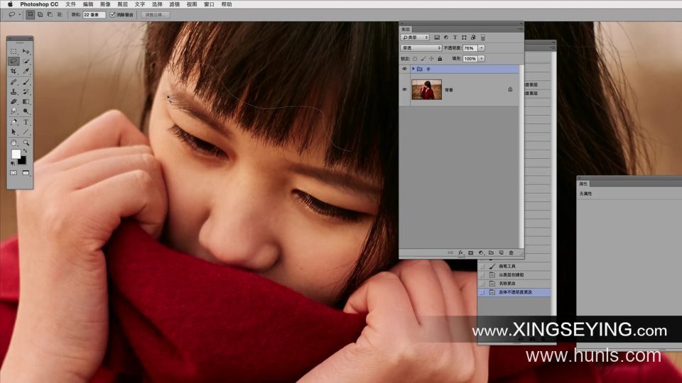Choose Add to Selection mode
This screenshot has height=383, width=682.
pos(40,14)
